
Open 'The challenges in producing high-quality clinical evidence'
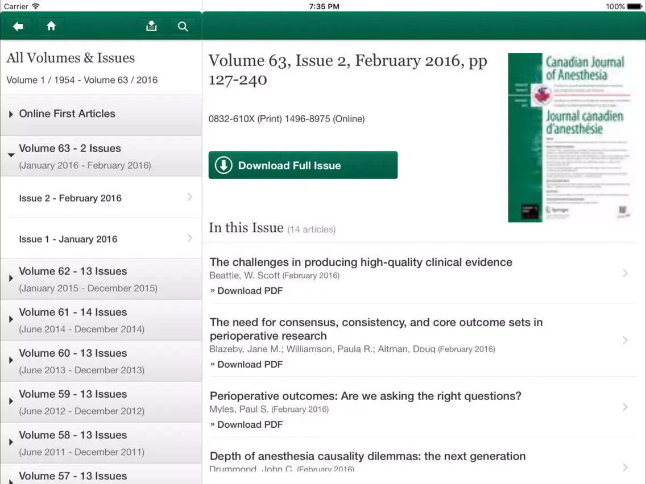coord(361,262)
